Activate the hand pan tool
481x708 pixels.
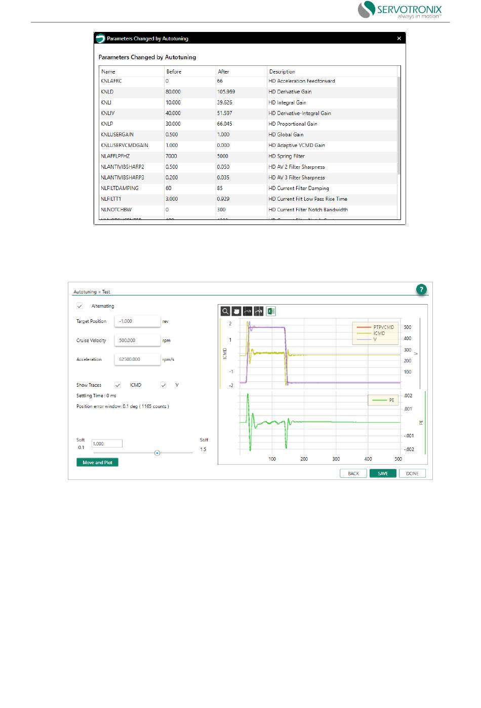(x=236, y=311)
